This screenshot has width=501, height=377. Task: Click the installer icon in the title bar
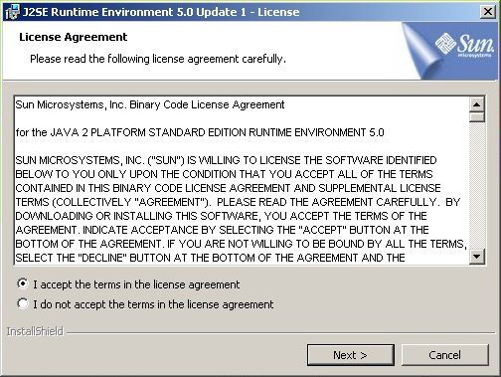(x=12, y=12)
